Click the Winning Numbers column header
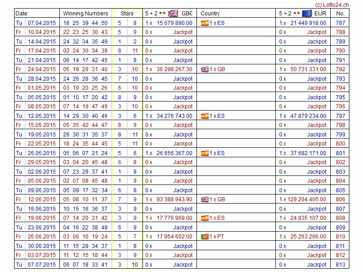Viewport: 363px width, 272px height. pyautogui.click(x=85, y=14)
